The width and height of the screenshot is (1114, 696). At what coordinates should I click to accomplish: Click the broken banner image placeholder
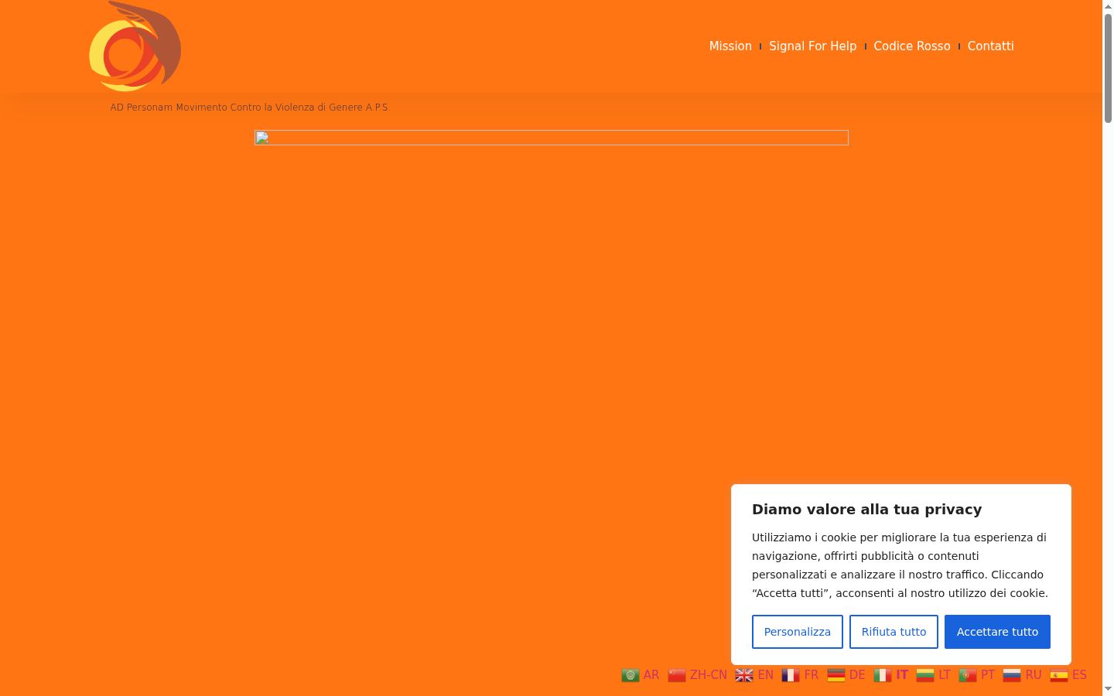552,138
